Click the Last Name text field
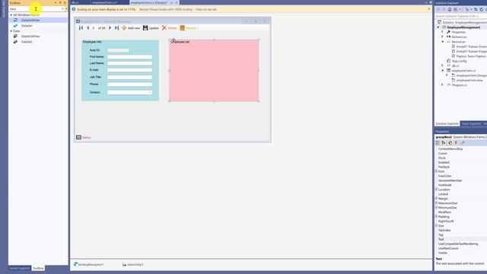 click(x=130, y=63)
